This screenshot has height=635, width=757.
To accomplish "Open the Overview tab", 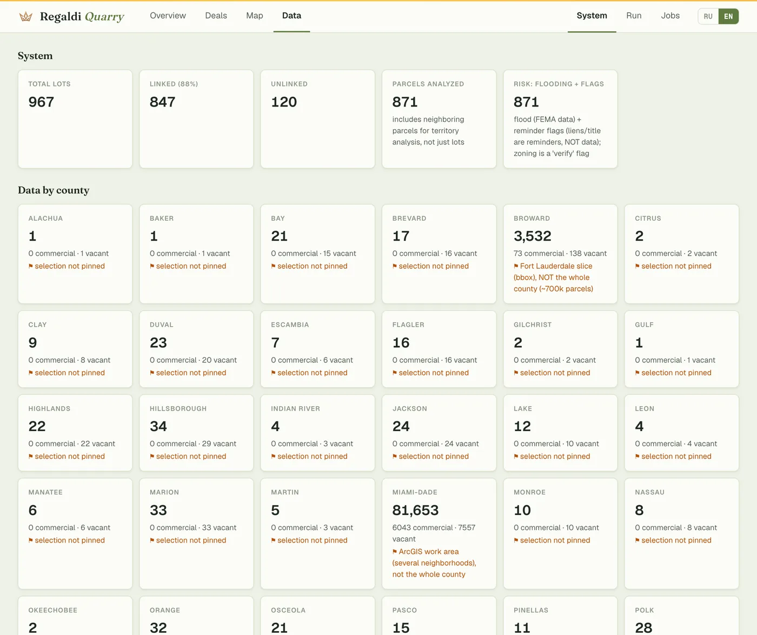I will point(168,16).
